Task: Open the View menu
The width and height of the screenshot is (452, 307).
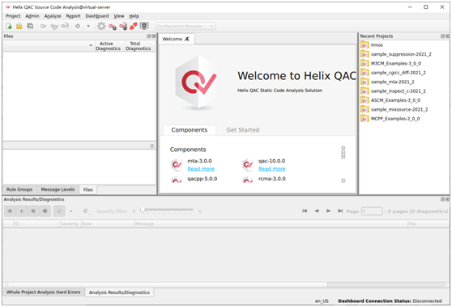Action: 118,16
